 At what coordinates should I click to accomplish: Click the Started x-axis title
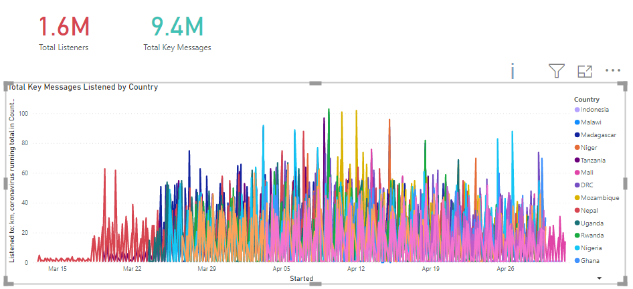(302, 278)
